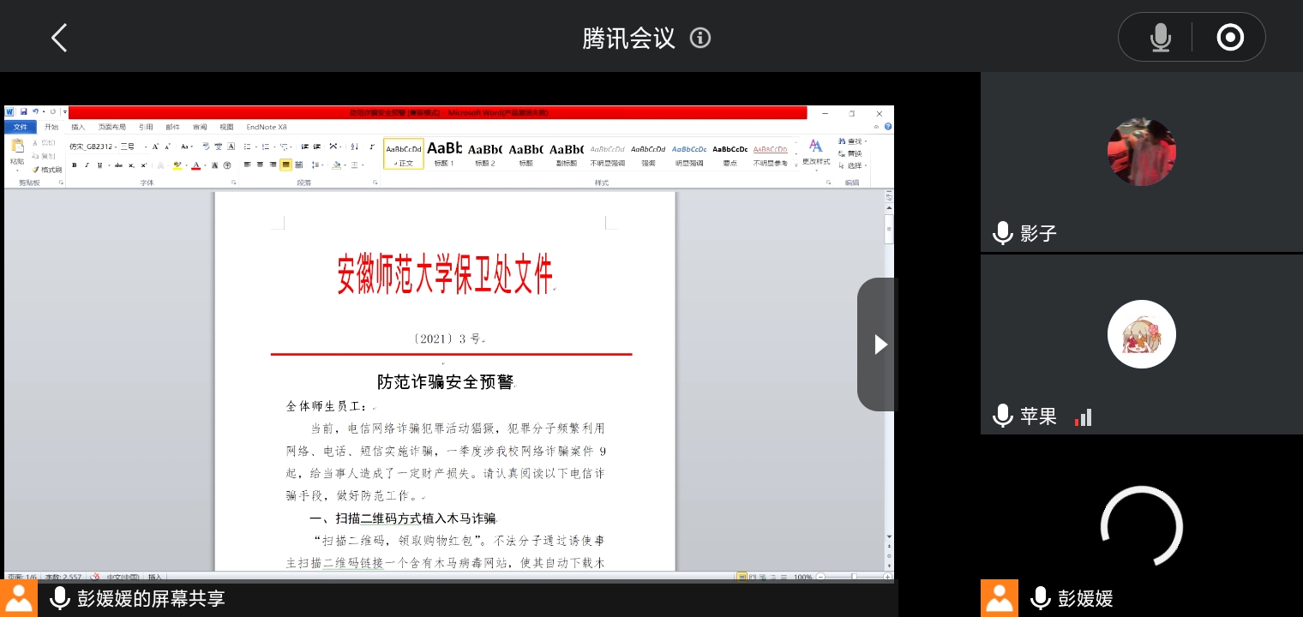Click the 替换 replace button
Screen dimensions: 1303x617
854,153
